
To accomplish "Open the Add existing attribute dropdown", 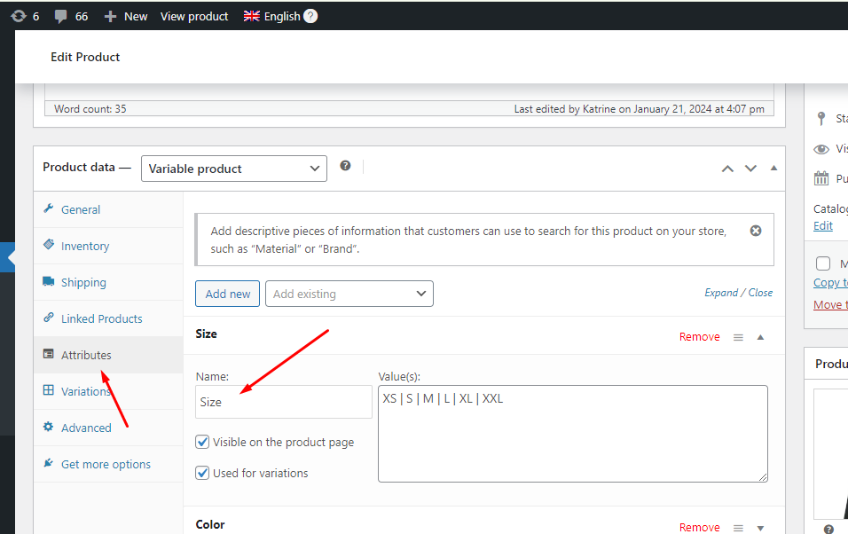I will pyautogui.click(x=349, y=294).
